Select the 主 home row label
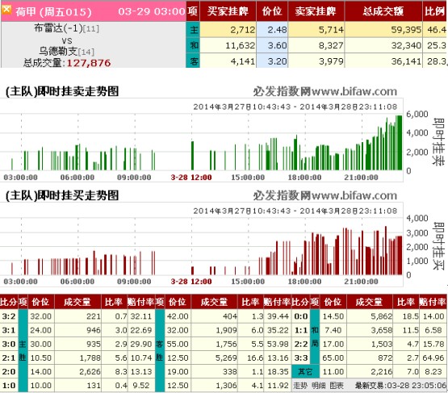 pos(194,30)
